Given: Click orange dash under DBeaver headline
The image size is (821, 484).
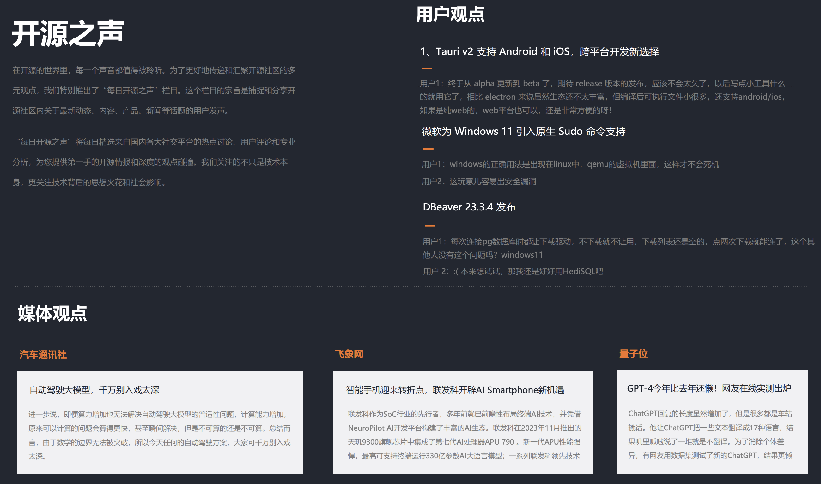Looking at the screenshot, I should [x=429, y=225].
